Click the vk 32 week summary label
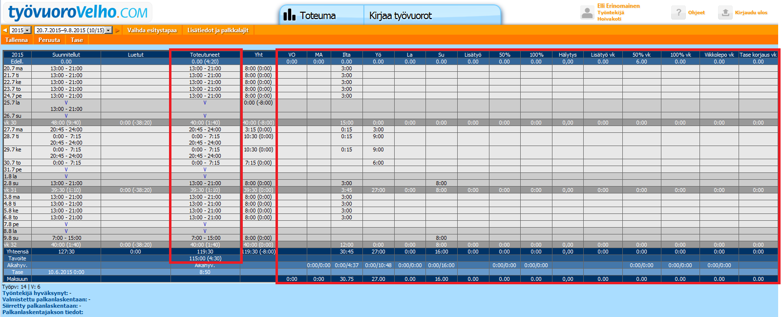This screenshot has height=317, width=784. 10,245
